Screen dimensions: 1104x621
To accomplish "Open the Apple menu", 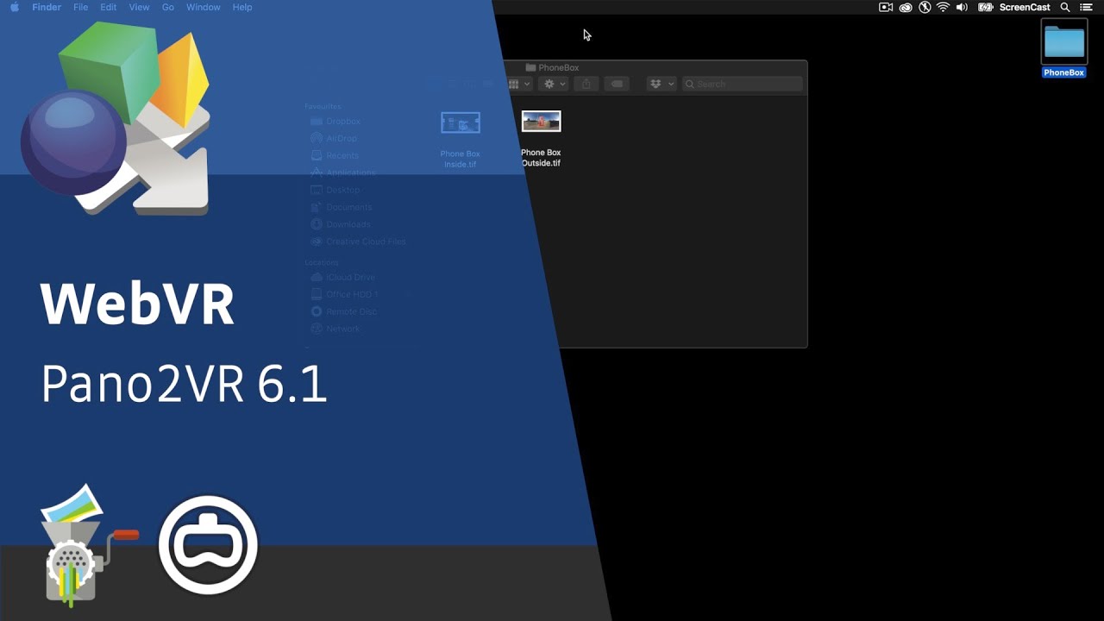I will pyautogui.click(x=14, y=7).
